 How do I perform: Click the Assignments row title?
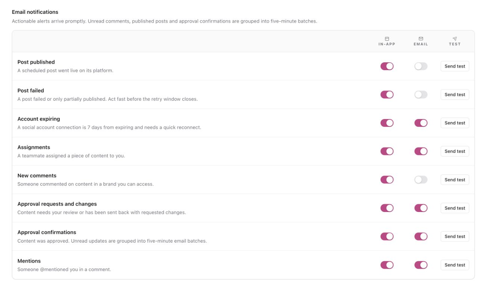(x=34, y=147)
